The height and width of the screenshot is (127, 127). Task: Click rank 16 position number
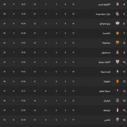(x=124, y=120)
